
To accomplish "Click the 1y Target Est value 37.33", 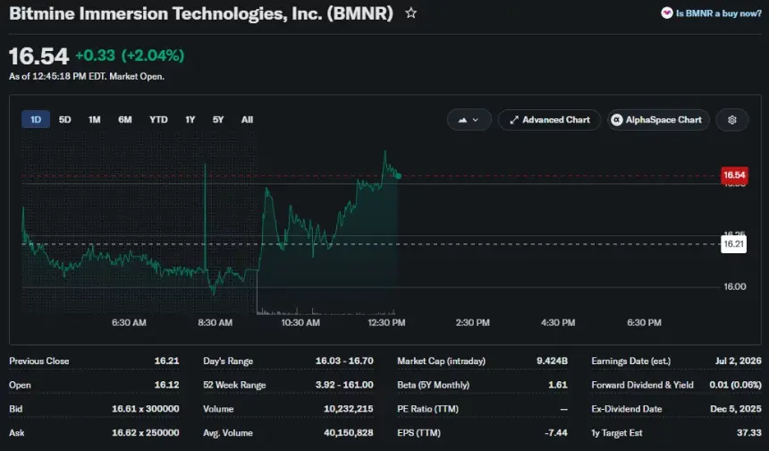I will (x=749, y=433).
